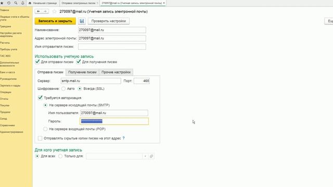Click the Пароль field
333x187 pixels.
coord(114,121)
